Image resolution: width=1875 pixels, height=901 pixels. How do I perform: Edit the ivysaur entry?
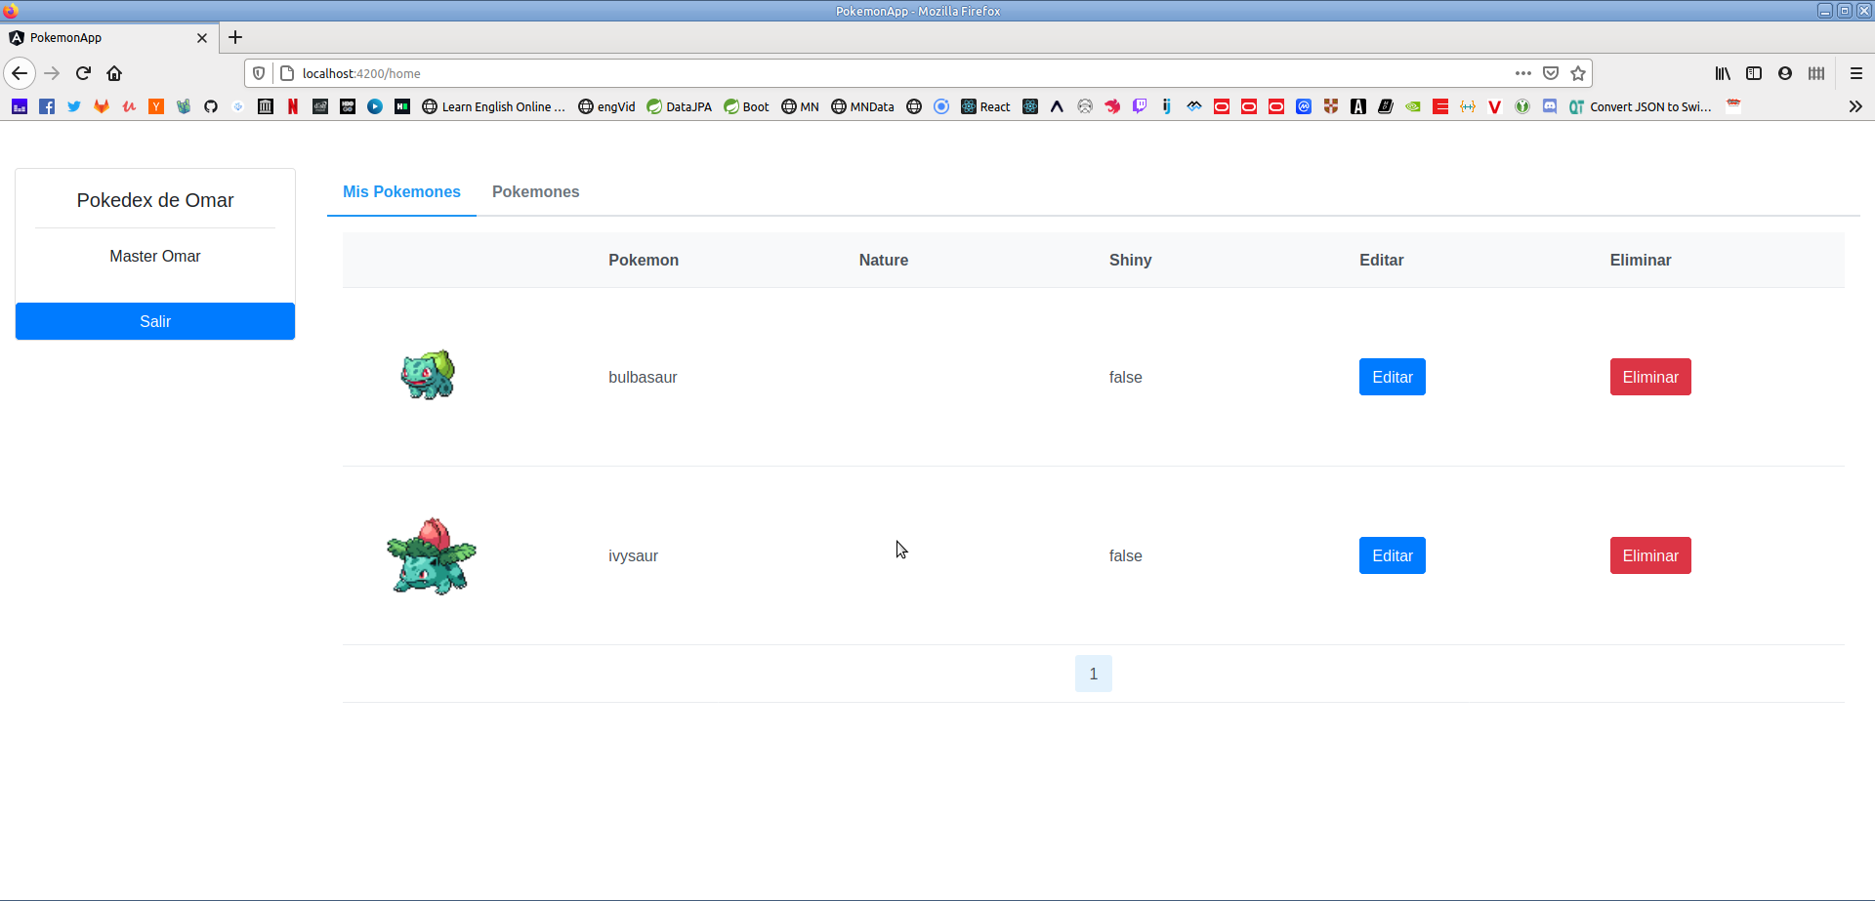point(1393,555)
